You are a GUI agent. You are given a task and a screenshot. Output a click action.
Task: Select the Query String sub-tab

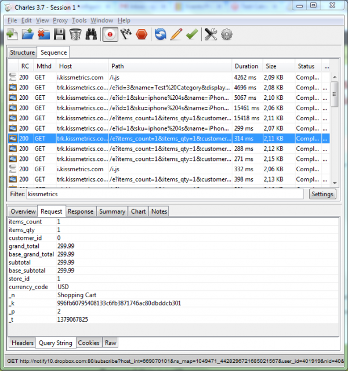point(56,343)
